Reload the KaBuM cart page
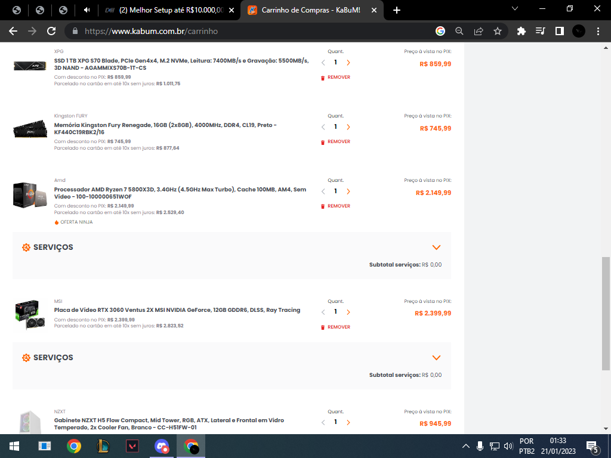This screenshot has width=611, height=458. (x=51, y=31)
